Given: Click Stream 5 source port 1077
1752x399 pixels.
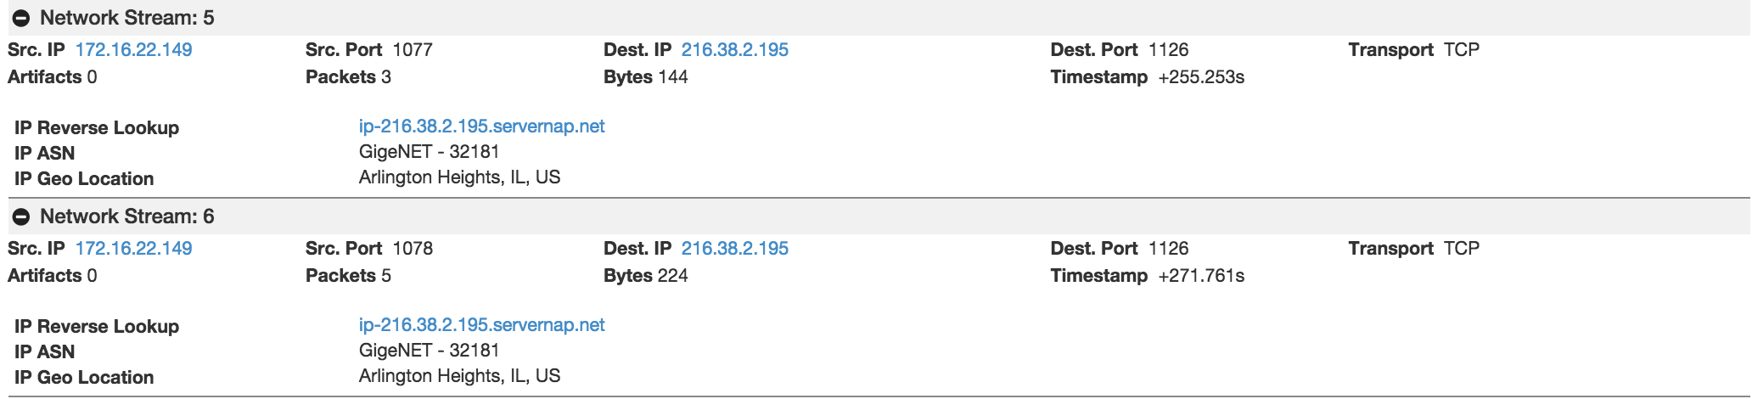Looking at the screenshot, I should tap(413, 50).
